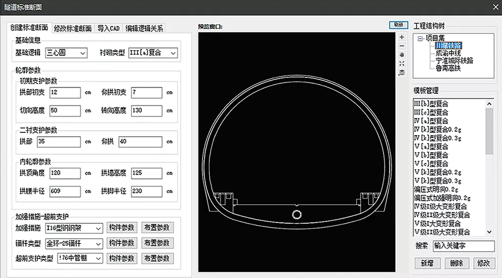
Task: Select 川藏铁路 in the project tree
Action: (448, 46)
